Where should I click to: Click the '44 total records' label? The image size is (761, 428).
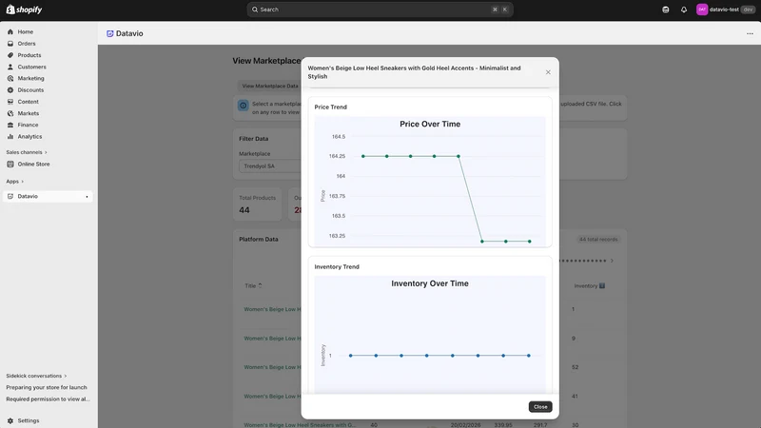tap(598, 240)
